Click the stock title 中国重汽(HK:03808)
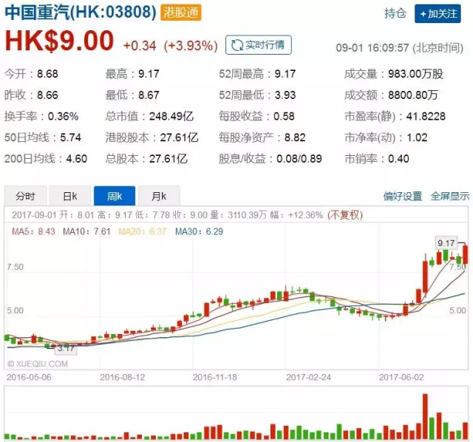This screenshot has height=442, width=473. 81,13
